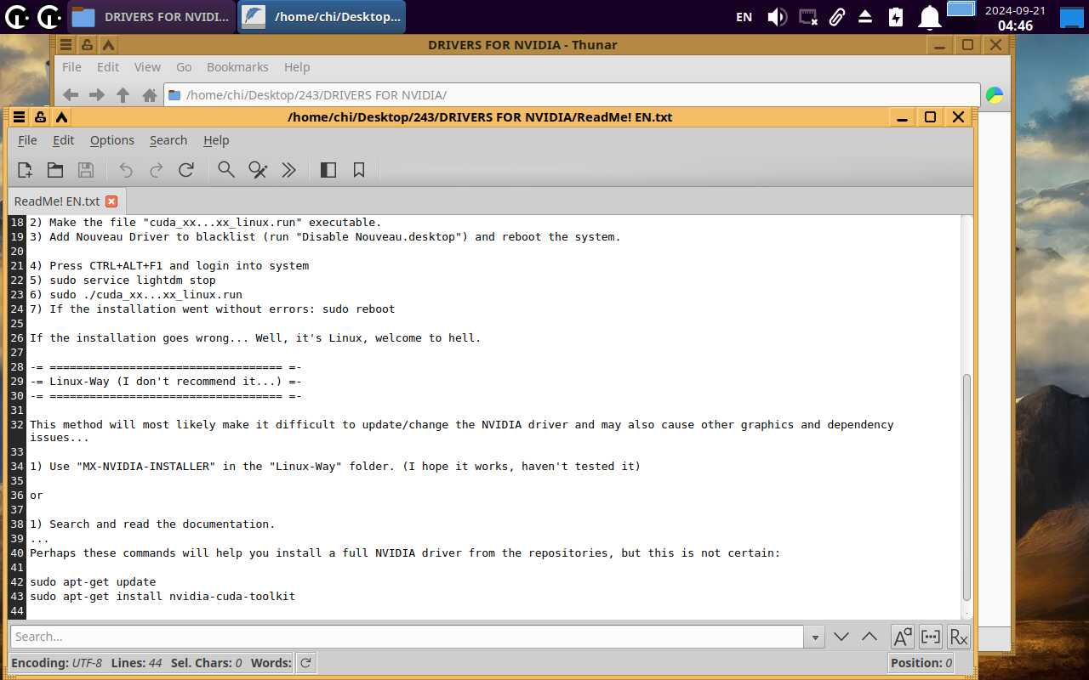Screen dimensions: 1089x680
Task: Open the EN keyboard layout indicator
Action: tap(744, 17)
